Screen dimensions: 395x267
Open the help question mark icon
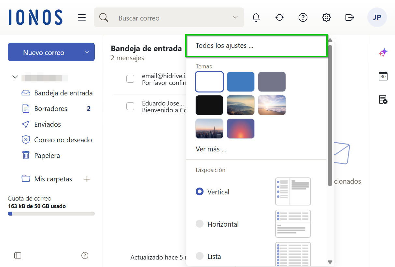(x=303, y=17)
